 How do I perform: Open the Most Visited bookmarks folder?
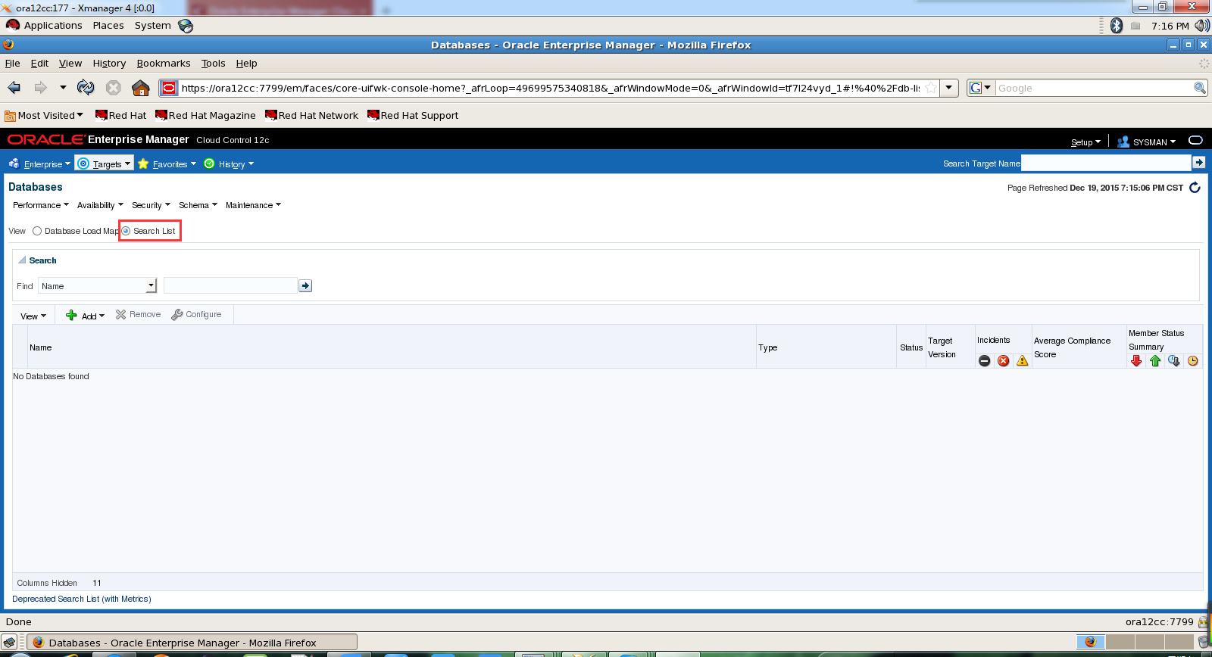pyautogui.click(x=44, y=115)
